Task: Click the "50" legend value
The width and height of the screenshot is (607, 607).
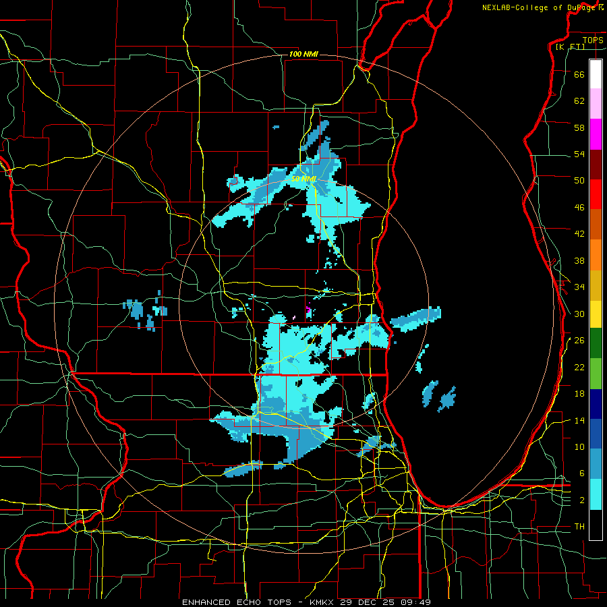Action: pyautogui.click(x=579, y=181)
